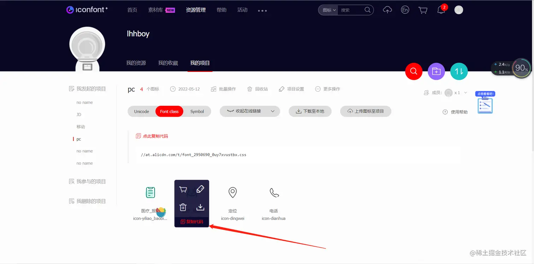Select the pc project in sidebar
534x264 pixels.
[79, 139]
